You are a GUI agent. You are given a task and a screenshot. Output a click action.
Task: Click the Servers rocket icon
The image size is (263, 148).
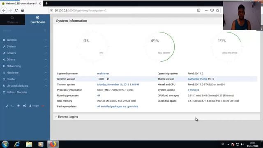point(4,53)
